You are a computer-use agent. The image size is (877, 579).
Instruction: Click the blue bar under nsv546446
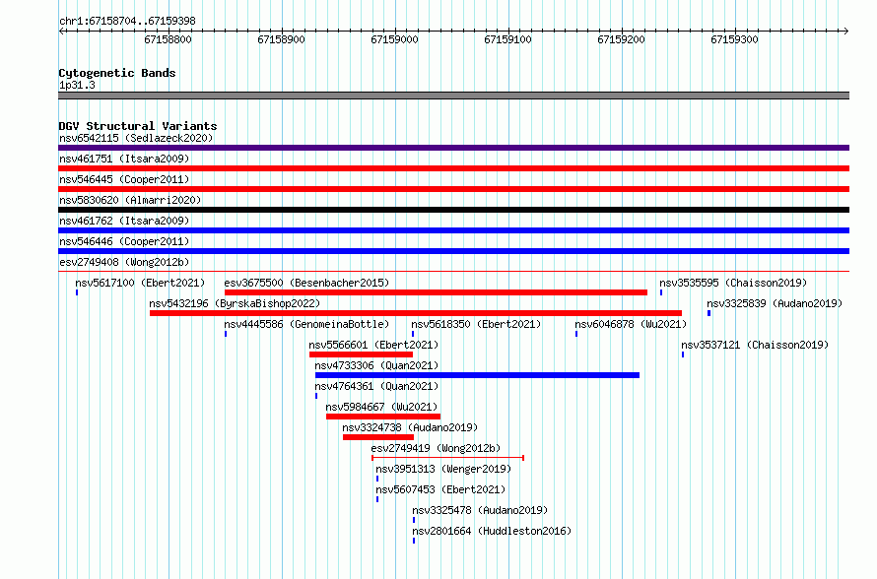pyautogui.click(x=453, y=251)
